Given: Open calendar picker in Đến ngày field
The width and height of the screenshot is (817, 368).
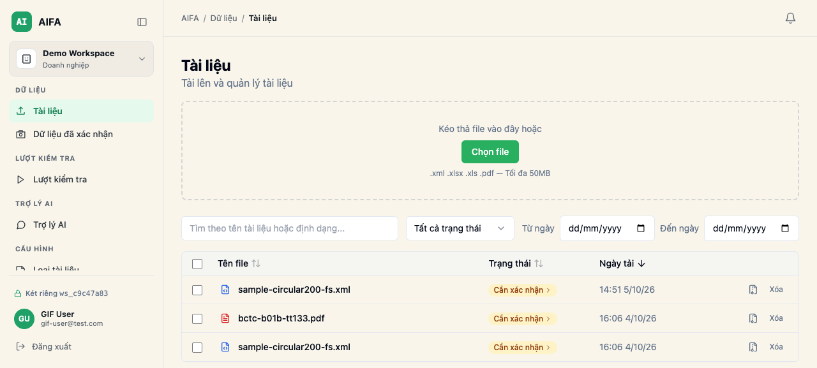Looking at the screenshot, I should click(x=785, y=228).
